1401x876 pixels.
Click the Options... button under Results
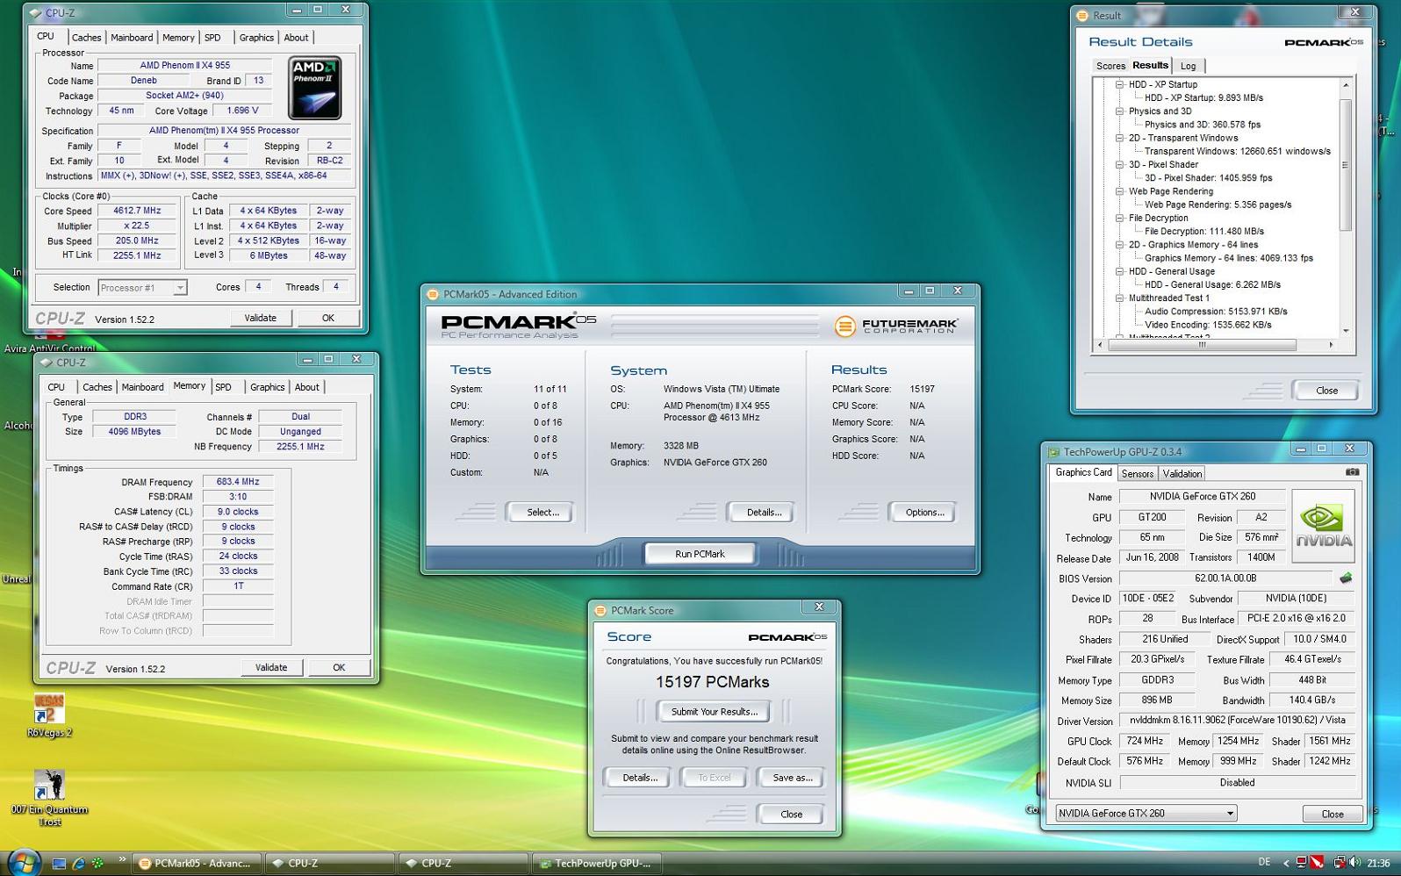pos(924,513)
